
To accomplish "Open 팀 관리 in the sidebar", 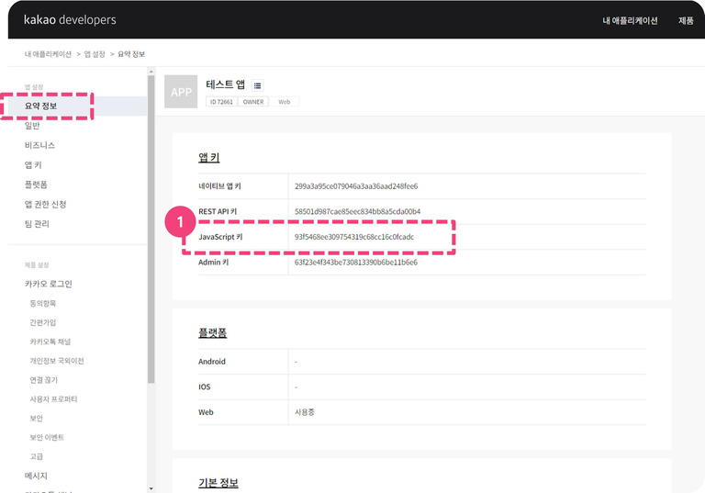I will coord(37,224).
